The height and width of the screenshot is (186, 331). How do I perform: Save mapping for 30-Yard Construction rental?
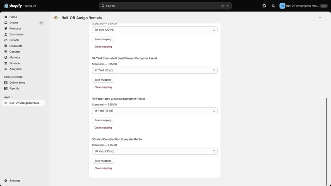click(103, 161)
